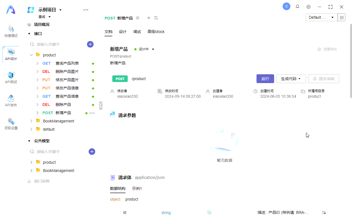Click the POST method badge

coord(120,79)
